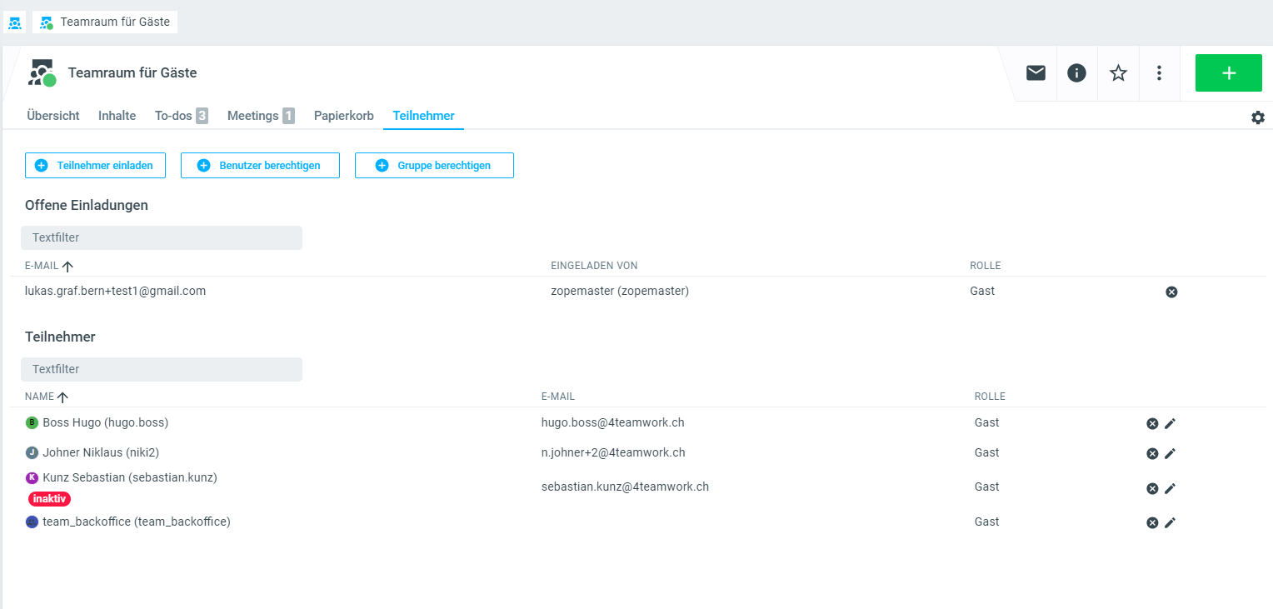The height and width of the screenshot is (609, 1273).
Task: Sort invitations by E-Mail column arrow
Action: coord(67,266)
